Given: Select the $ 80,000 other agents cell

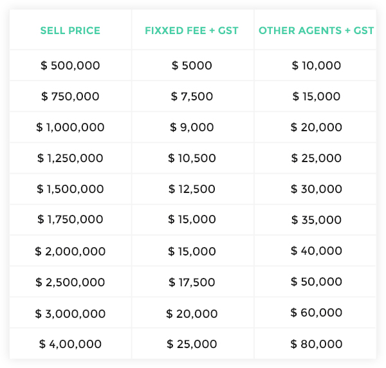Looking at the screenshot, I should 317,344.
